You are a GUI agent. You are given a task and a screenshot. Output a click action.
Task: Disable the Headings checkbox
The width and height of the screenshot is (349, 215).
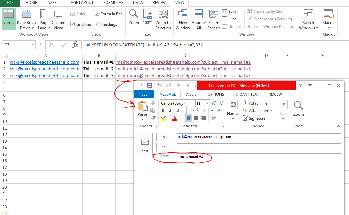97,24
